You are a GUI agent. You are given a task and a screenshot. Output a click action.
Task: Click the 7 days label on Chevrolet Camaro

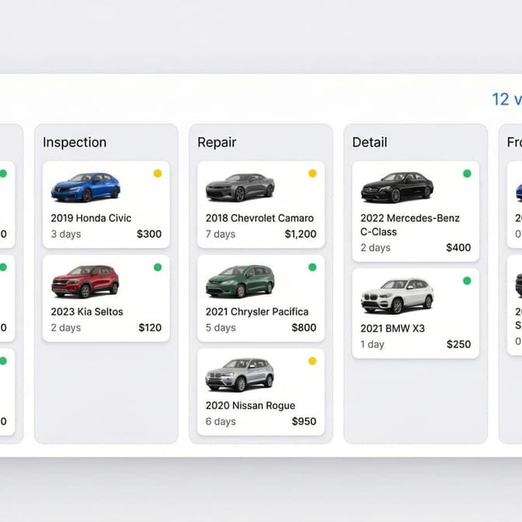click(220, 234)
